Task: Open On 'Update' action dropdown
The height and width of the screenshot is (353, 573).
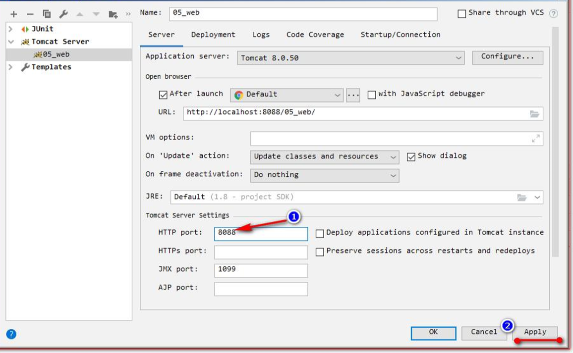Action: pyautogui.click(x=325, y=157)
